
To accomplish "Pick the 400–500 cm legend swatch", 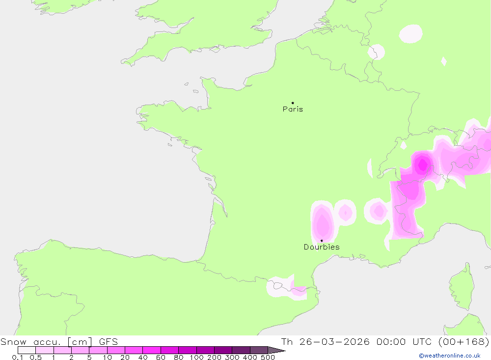I will 259,350.
